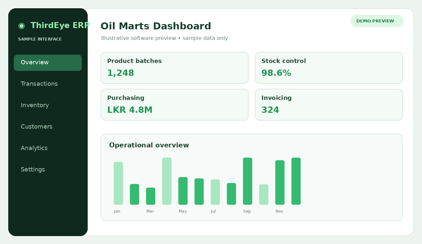Select the Jul bar in the chart
Screen dimensions: 422x244
(215, 192)
